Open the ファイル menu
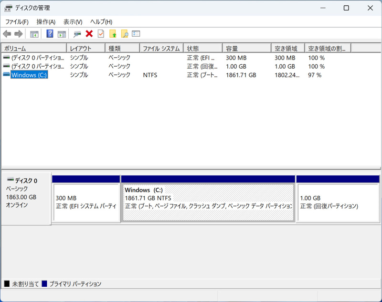The width and height of the screenshot is (382, 302). click(16, 22)
